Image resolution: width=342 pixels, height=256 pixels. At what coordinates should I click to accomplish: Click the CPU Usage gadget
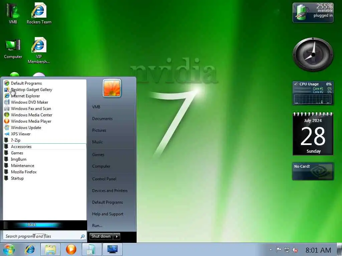tap(313, 93)
